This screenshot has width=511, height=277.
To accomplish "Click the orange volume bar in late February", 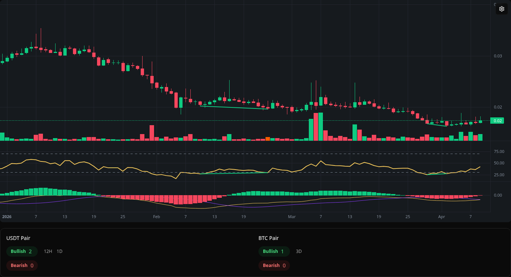I will (x=268, y=139).
